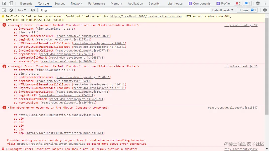The width and height of the screenshot is (269, 151).
Task: Open Link.js:89:1 in the first stack trace
Action: (29, 32)
